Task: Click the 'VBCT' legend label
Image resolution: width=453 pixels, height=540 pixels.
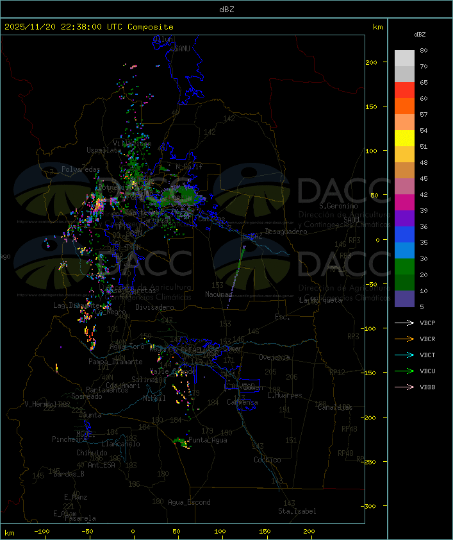Action: (427, 355)
